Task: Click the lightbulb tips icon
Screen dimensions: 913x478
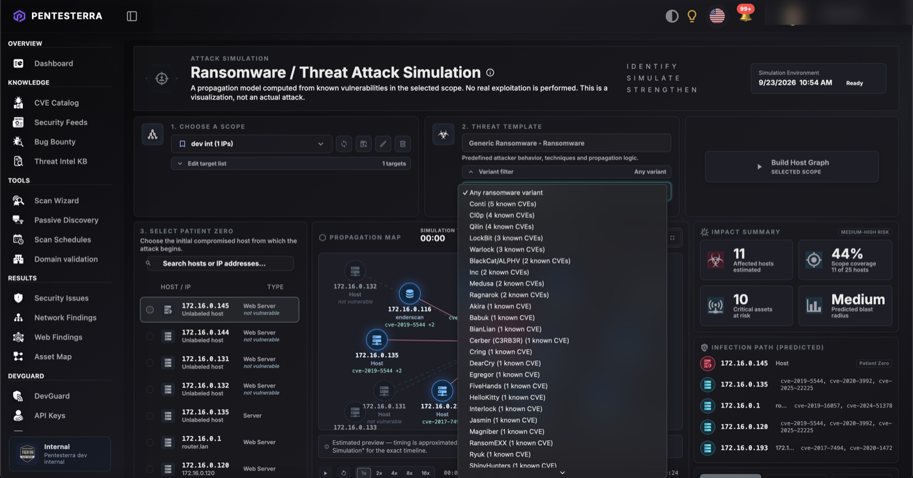Action: point(692,16)
